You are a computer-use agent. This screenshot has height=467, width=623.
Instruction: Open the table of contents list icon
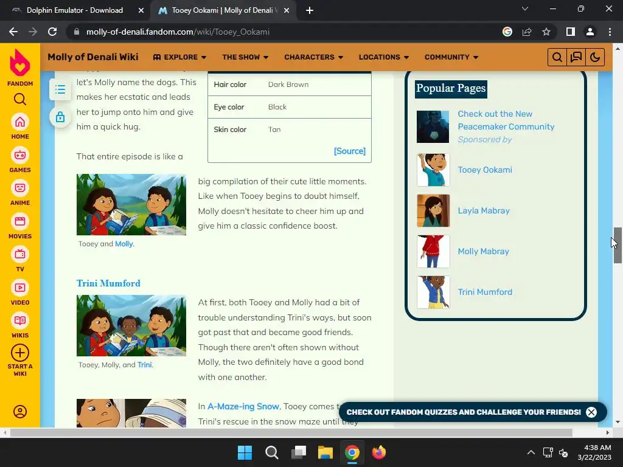(x=60, y=89)
